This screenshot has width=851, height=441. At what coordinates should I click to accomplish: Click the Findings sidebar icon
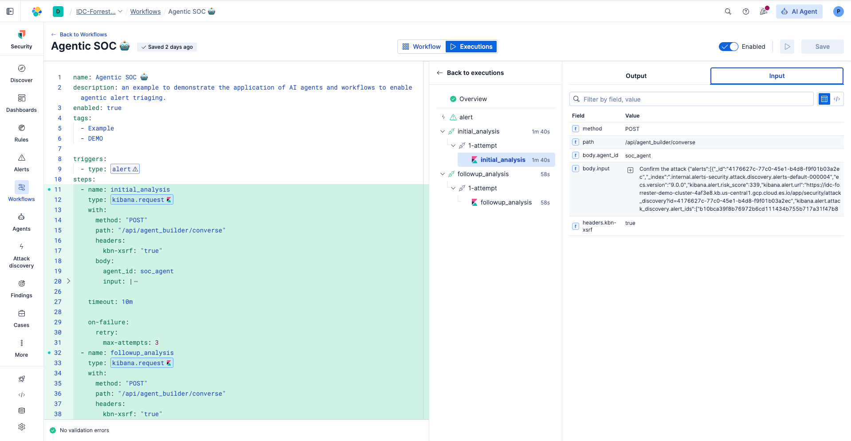[x=21, y=283]
